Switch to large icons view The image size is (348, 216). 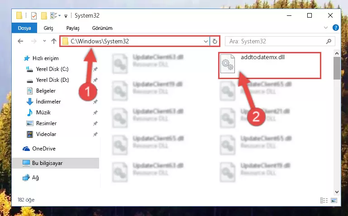(x=334, y=200)
